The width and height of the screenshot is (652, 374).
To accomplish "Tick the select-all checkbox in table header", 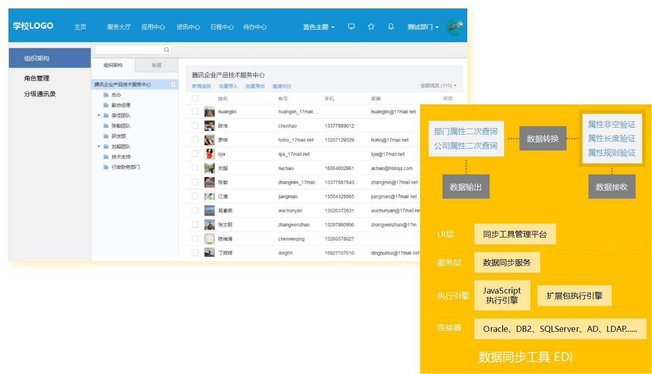I will pos(195,98).
